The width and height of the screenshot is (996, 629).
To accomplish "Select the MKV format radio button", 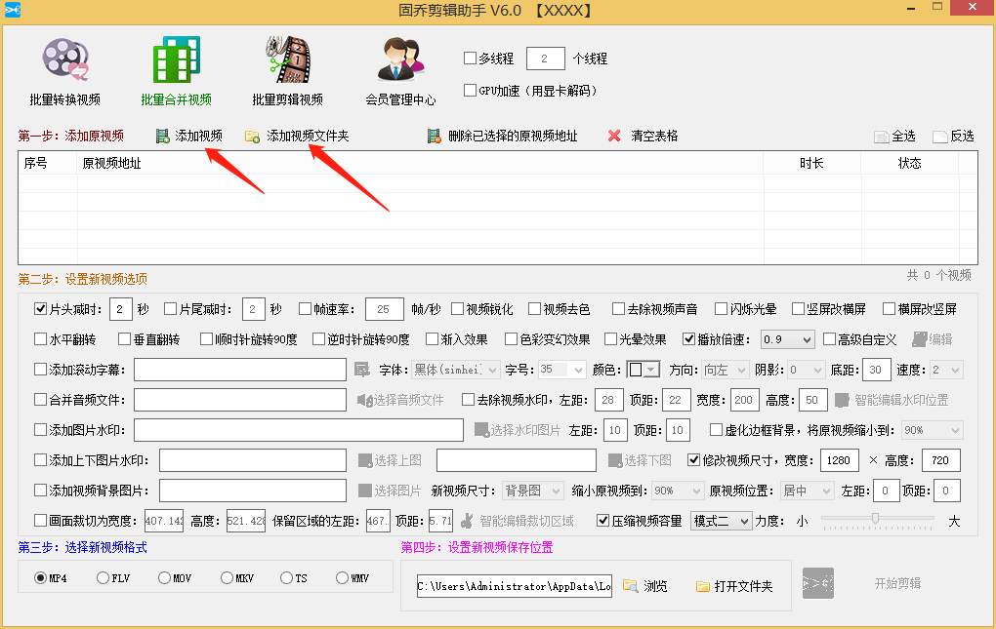I will (x=227, y=577).
